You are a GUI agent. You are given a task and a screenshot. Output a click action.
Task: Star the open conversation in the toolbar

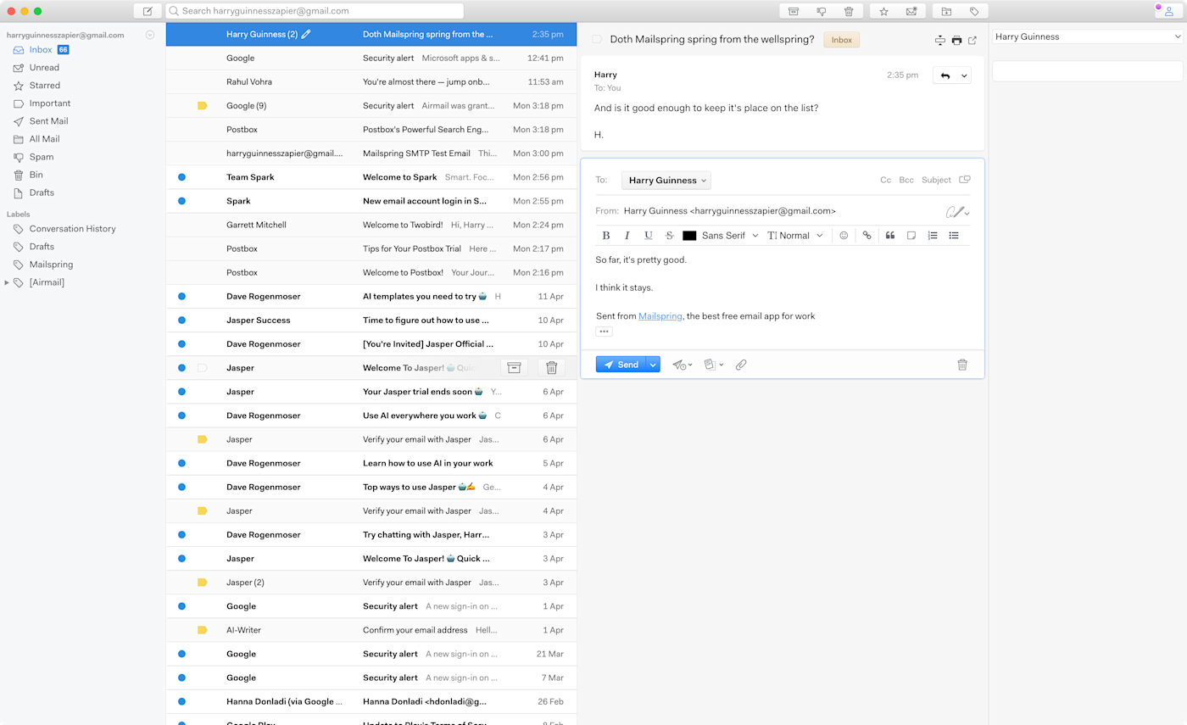(883, 11)
